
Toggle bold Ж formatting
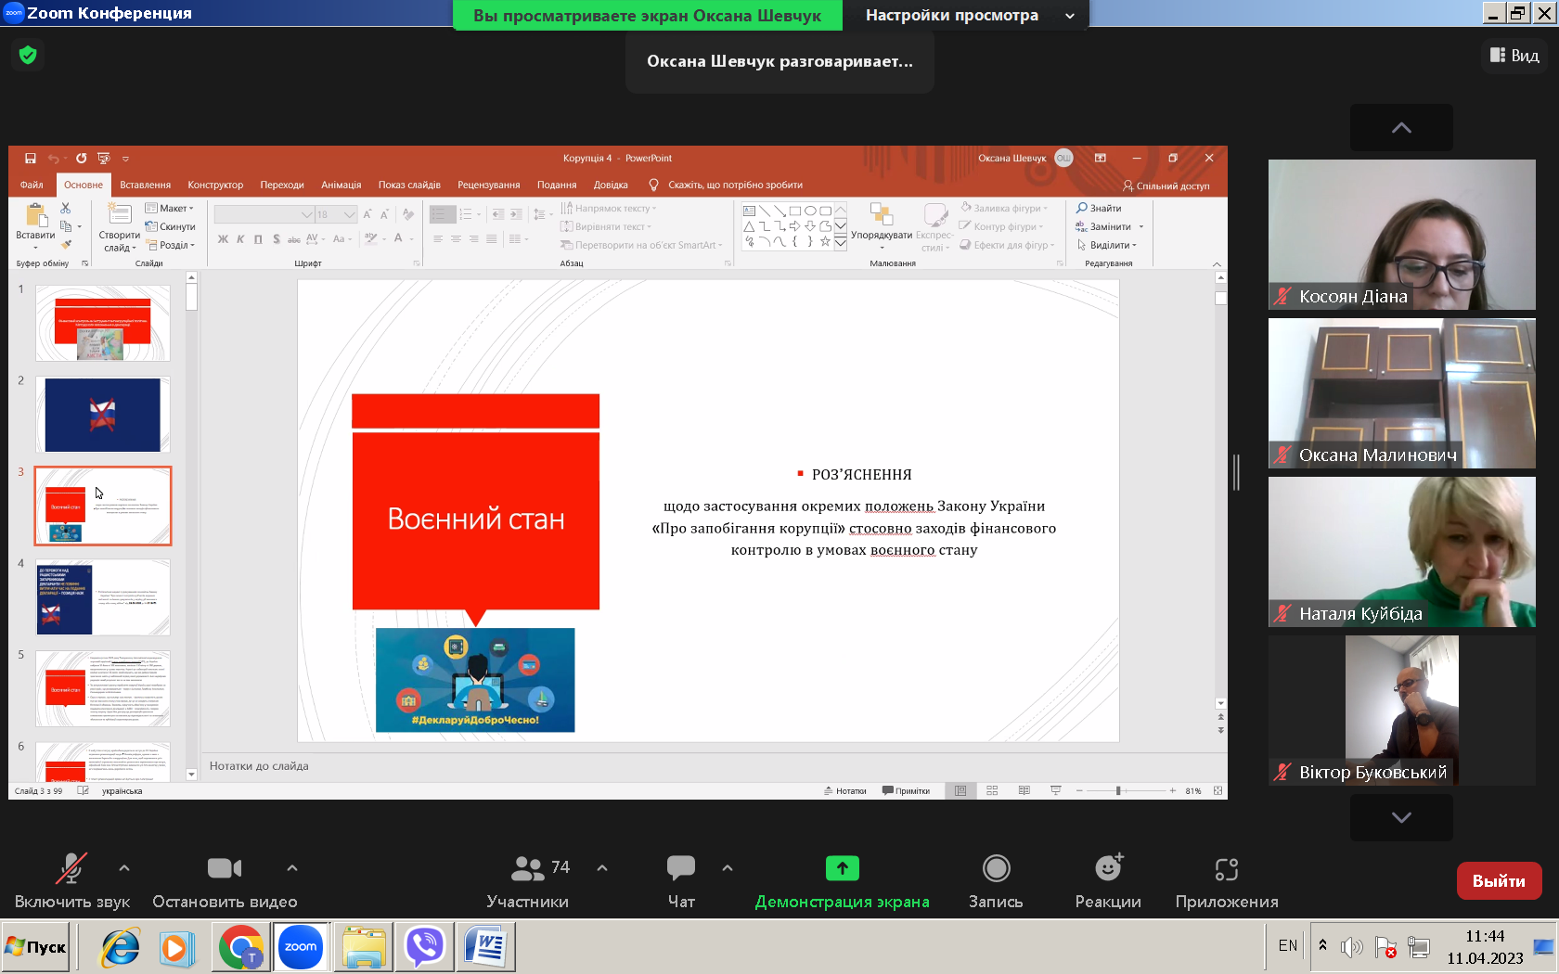[x=223, y=239]
